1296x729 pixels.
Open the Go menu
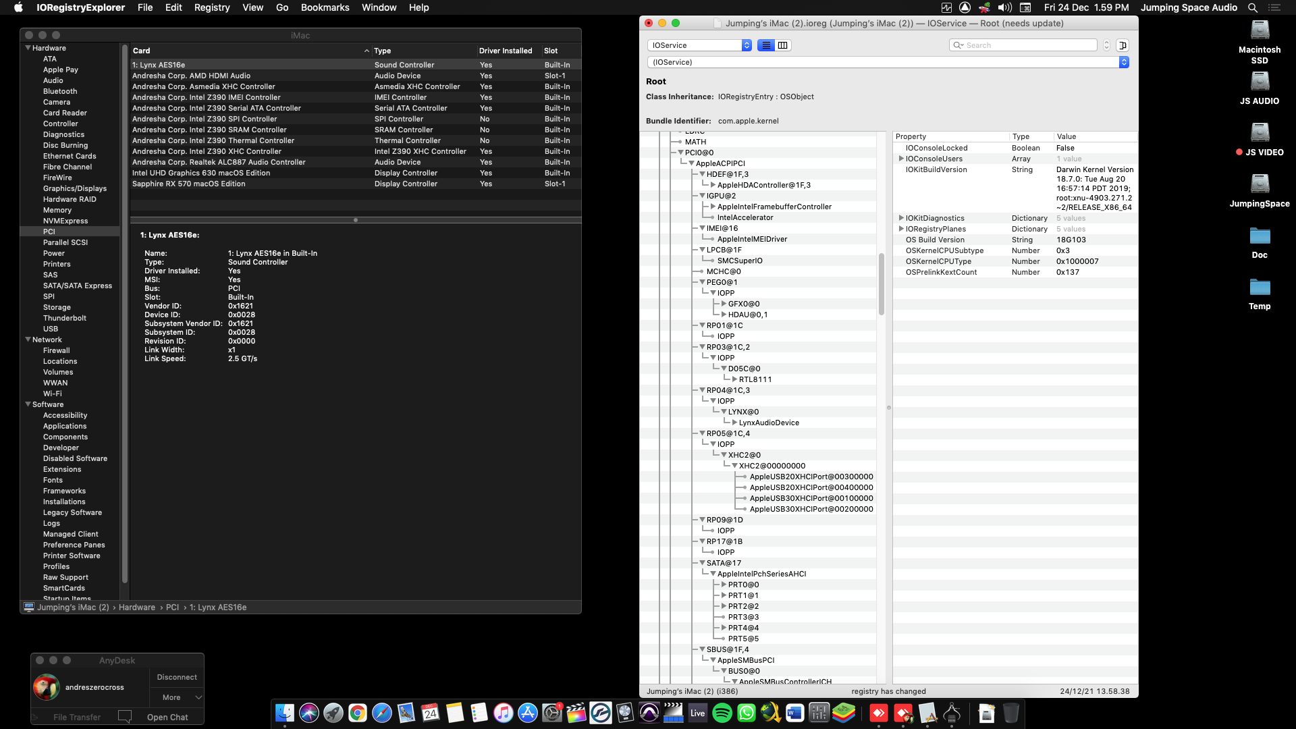point(282,7)
